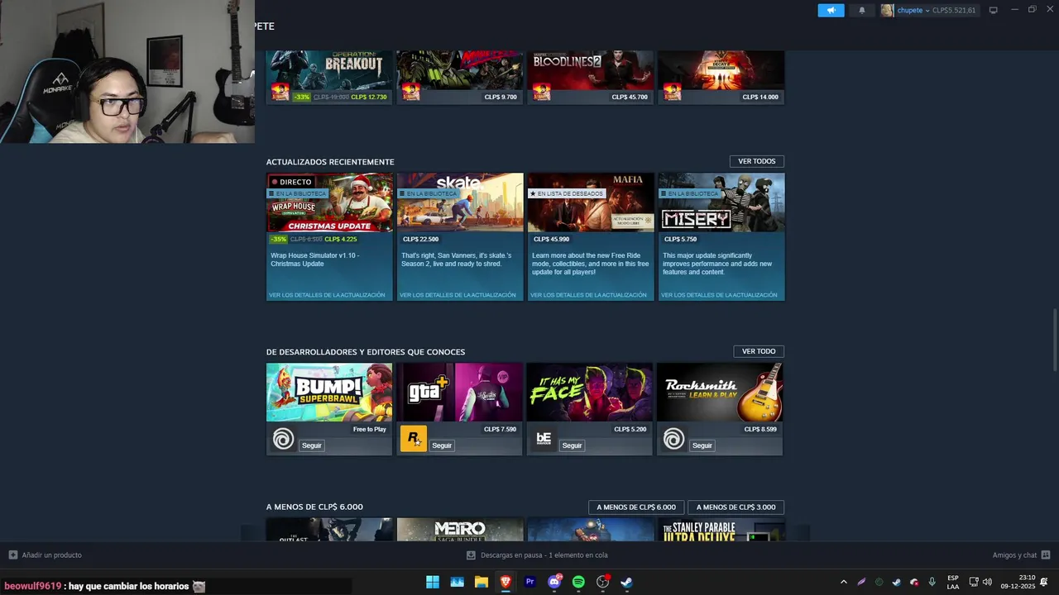Open Amigos y chat
The image size is (1059, 595).
pos(1021,555)
